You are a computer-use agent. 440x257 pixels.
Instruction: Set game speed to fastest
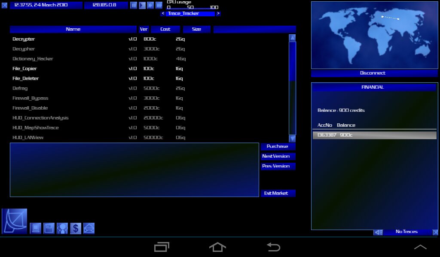[159, 5]
